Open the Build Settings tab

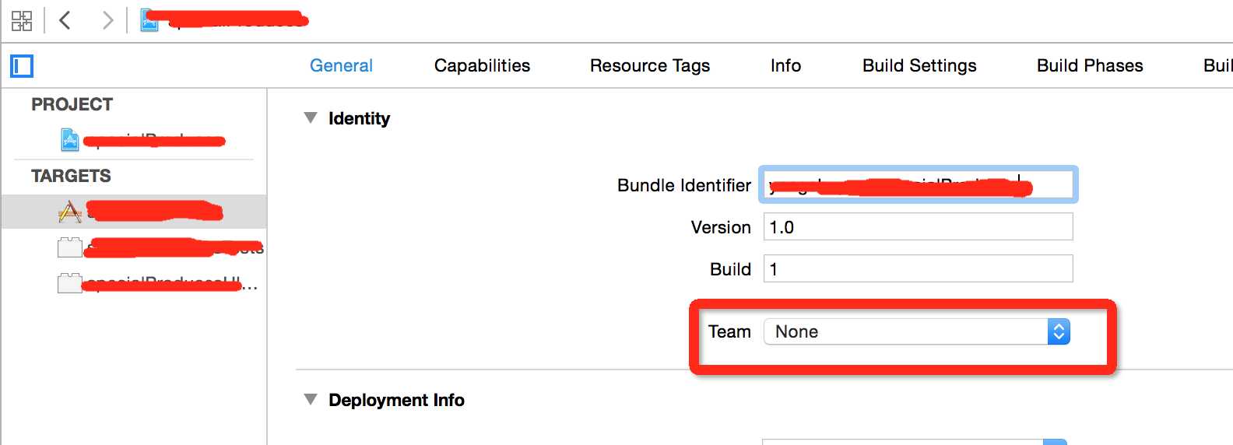tap(919, 66)
